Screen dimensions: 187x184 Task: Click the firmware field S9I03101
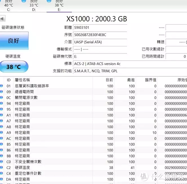100,27
